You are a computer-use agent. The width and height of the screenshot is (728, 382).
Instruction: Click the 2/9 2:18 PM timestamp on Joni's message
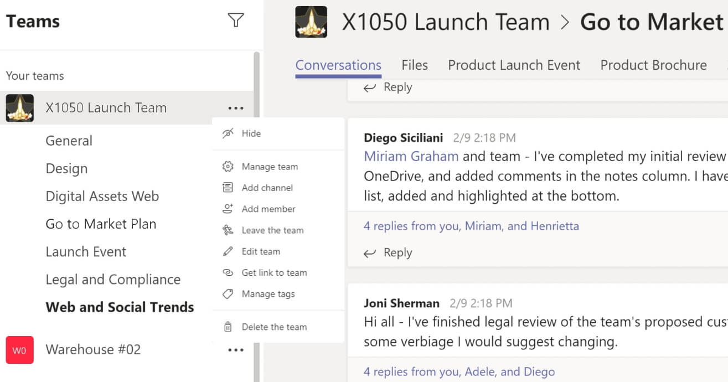tap(481, 303)
